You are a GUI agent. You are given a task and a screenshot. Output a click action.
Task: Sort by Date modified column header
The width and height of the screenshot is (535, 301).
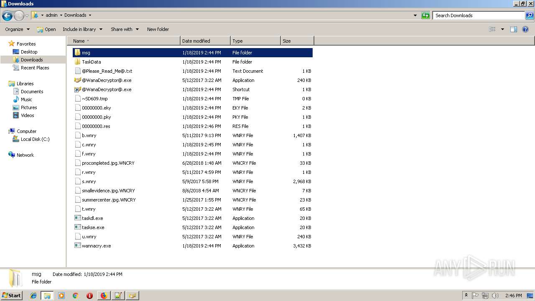click(x=205, y=41)
